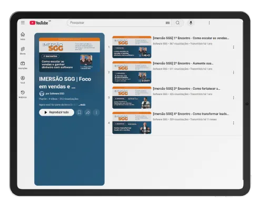Screen dimensions: 259x208
Task: Click the magnifier search button
Action: [177, 23]
